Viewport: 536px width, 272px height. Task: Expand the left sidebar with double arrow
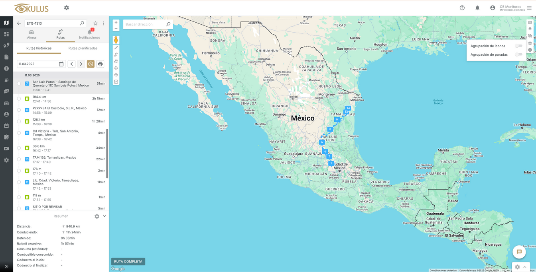click(x=6, y=266)
